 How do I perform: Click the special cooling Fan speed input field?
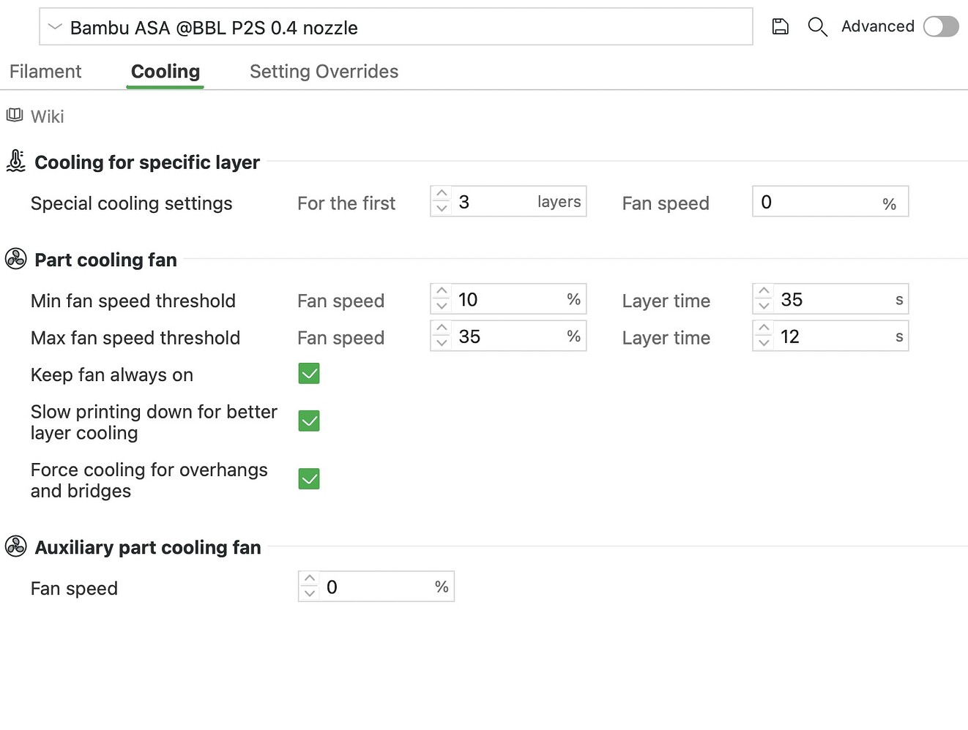[830, 201]
